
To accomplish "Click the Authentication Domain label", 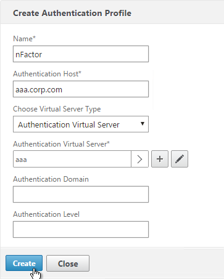I will (x=51, y=179).
